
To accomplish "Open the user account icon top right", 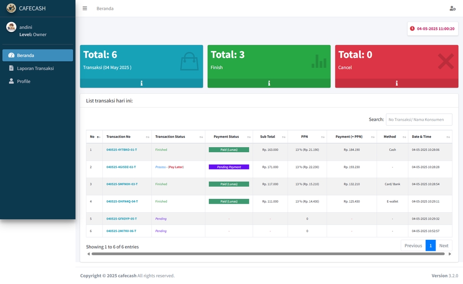I will (452, 8).
